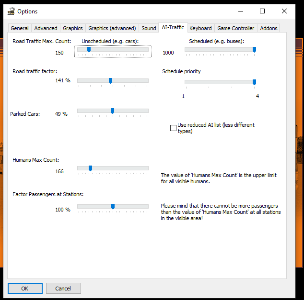Open the Game Controller tab

pos(236,28)
